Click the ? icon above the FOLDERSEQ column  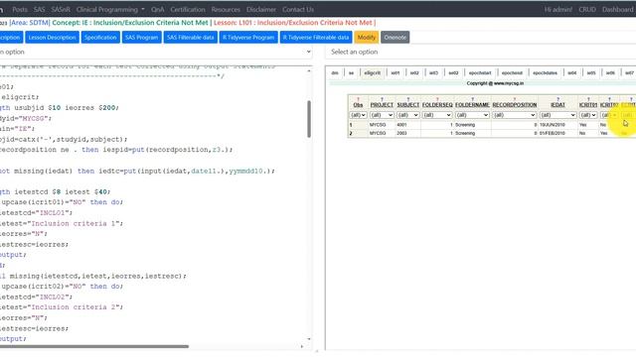(437, 99)
